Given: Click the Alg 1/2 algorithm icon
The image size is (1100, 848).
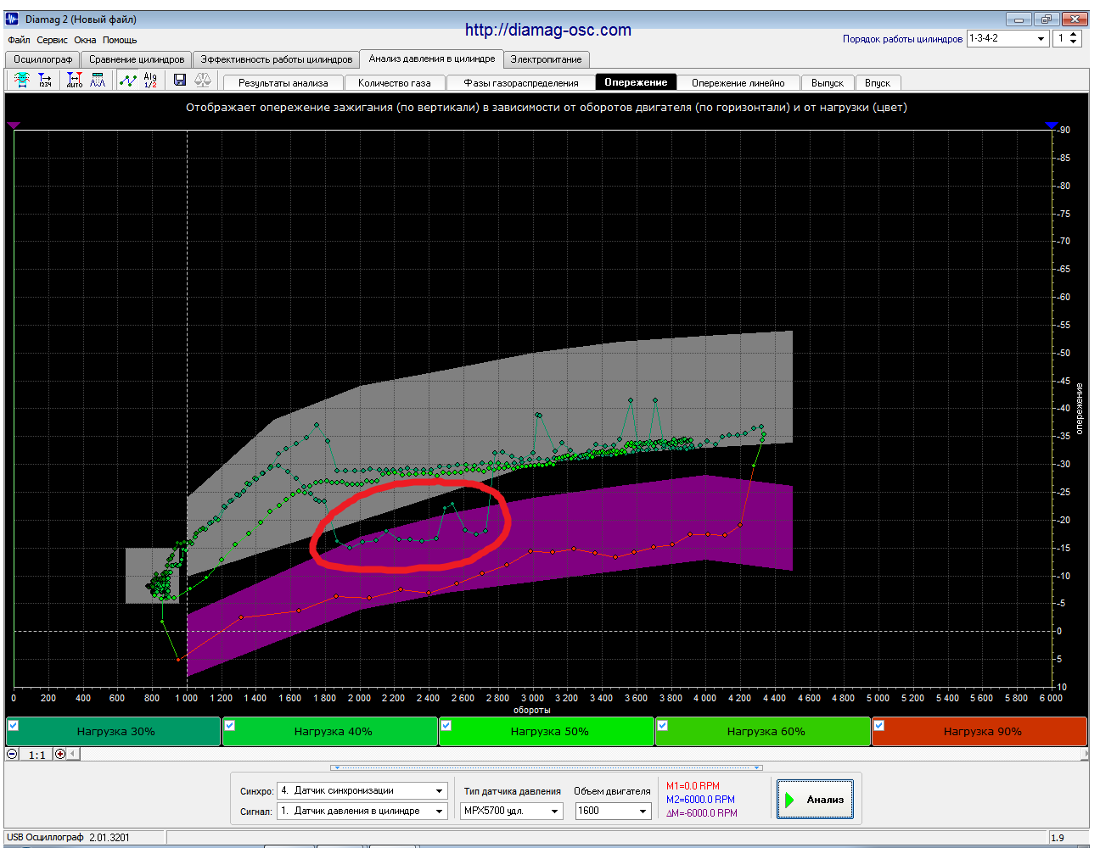Looking at the screenshot, I should pyautogui.click(x=150, y=80).
